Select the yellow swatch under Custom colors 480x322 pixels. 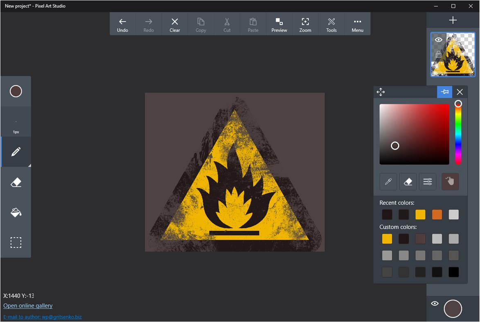pos(387,239)
